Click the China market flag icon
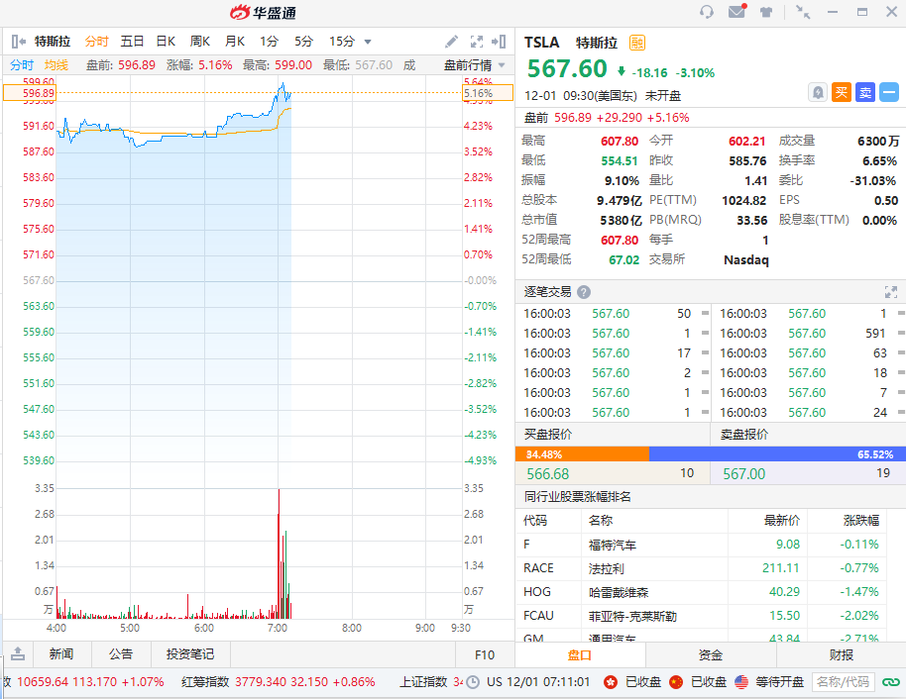This screenshot has width=906, height=699. tap(676, 682)
